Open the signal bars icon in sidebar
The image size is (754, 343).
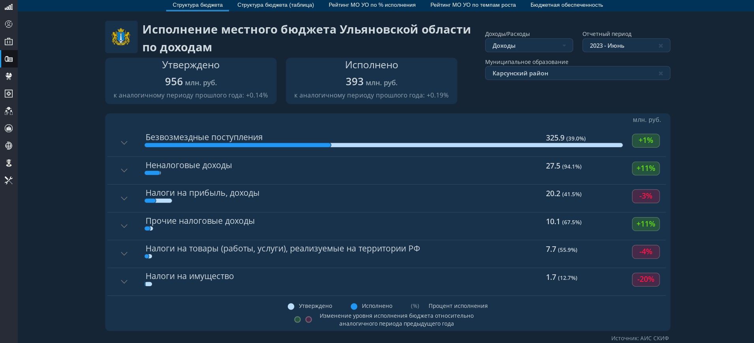point(9,7)
